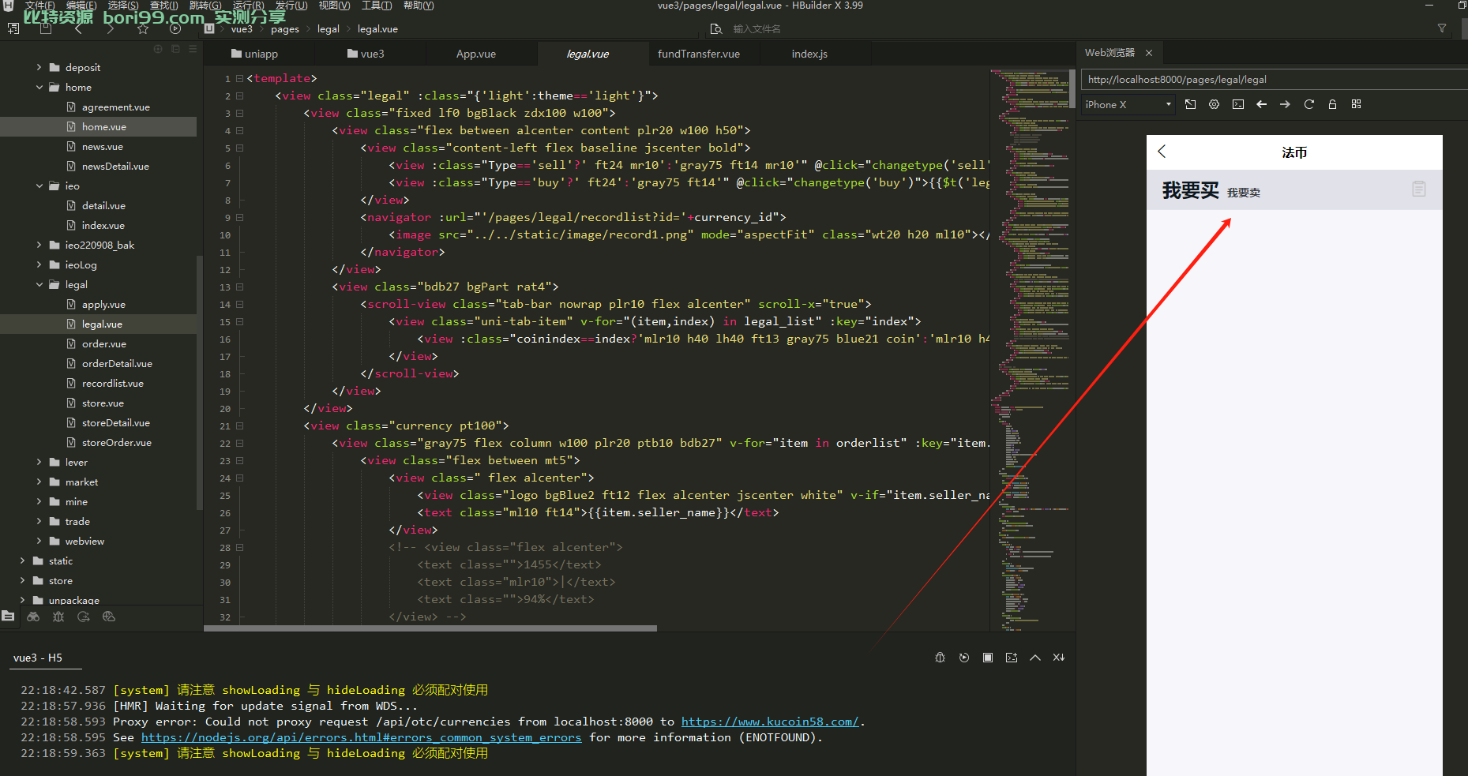The height and width of the screenshot is (776, 1468).
Task: Click the browser preview icon in bottom-left bar
Action: [x=109, y=617]
